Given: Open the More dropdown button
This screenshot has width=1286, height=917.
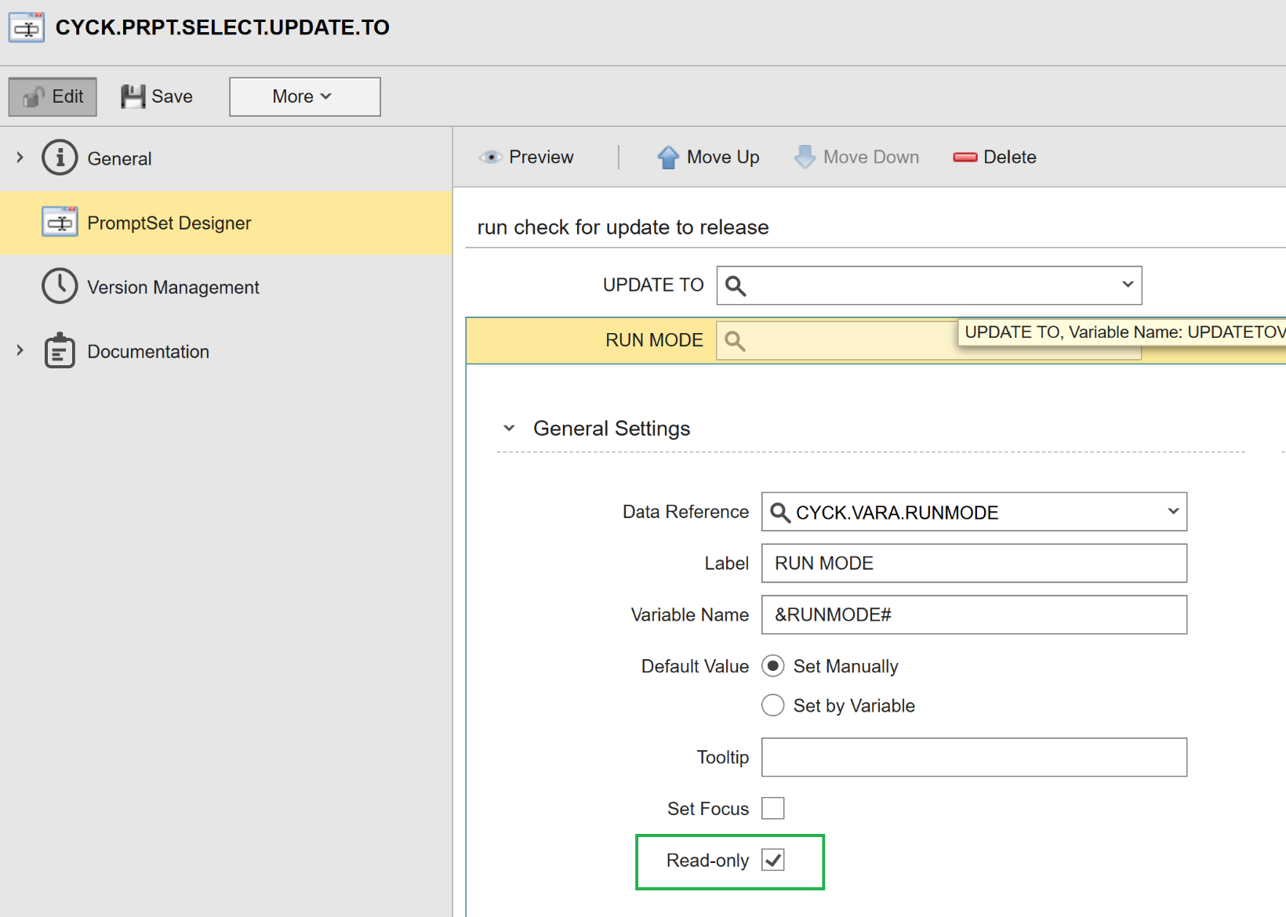Looking at the screenshot, I should [x=304, y=96].
